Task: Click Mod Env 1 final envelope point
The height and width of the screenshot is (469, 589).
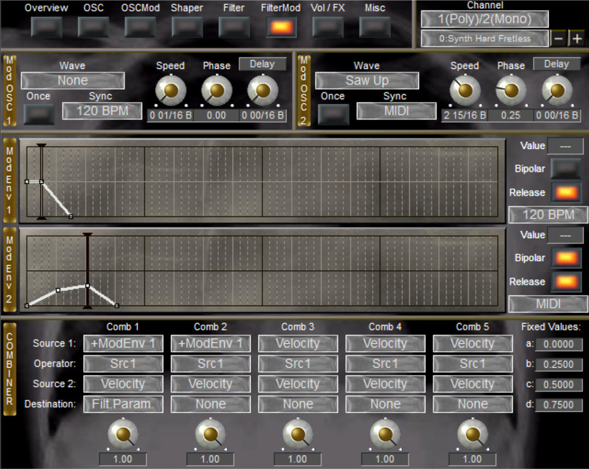Action: click(71, 216)
